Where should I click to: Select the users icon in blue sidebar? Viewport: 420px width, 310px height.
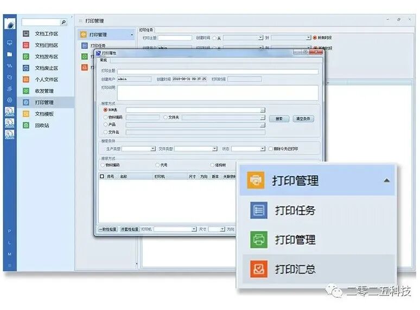(x=10, y=88)
